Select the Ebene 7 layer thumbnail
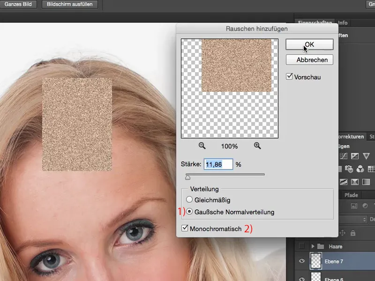Screen dimensions: 375x281 [x=315, y=261]
